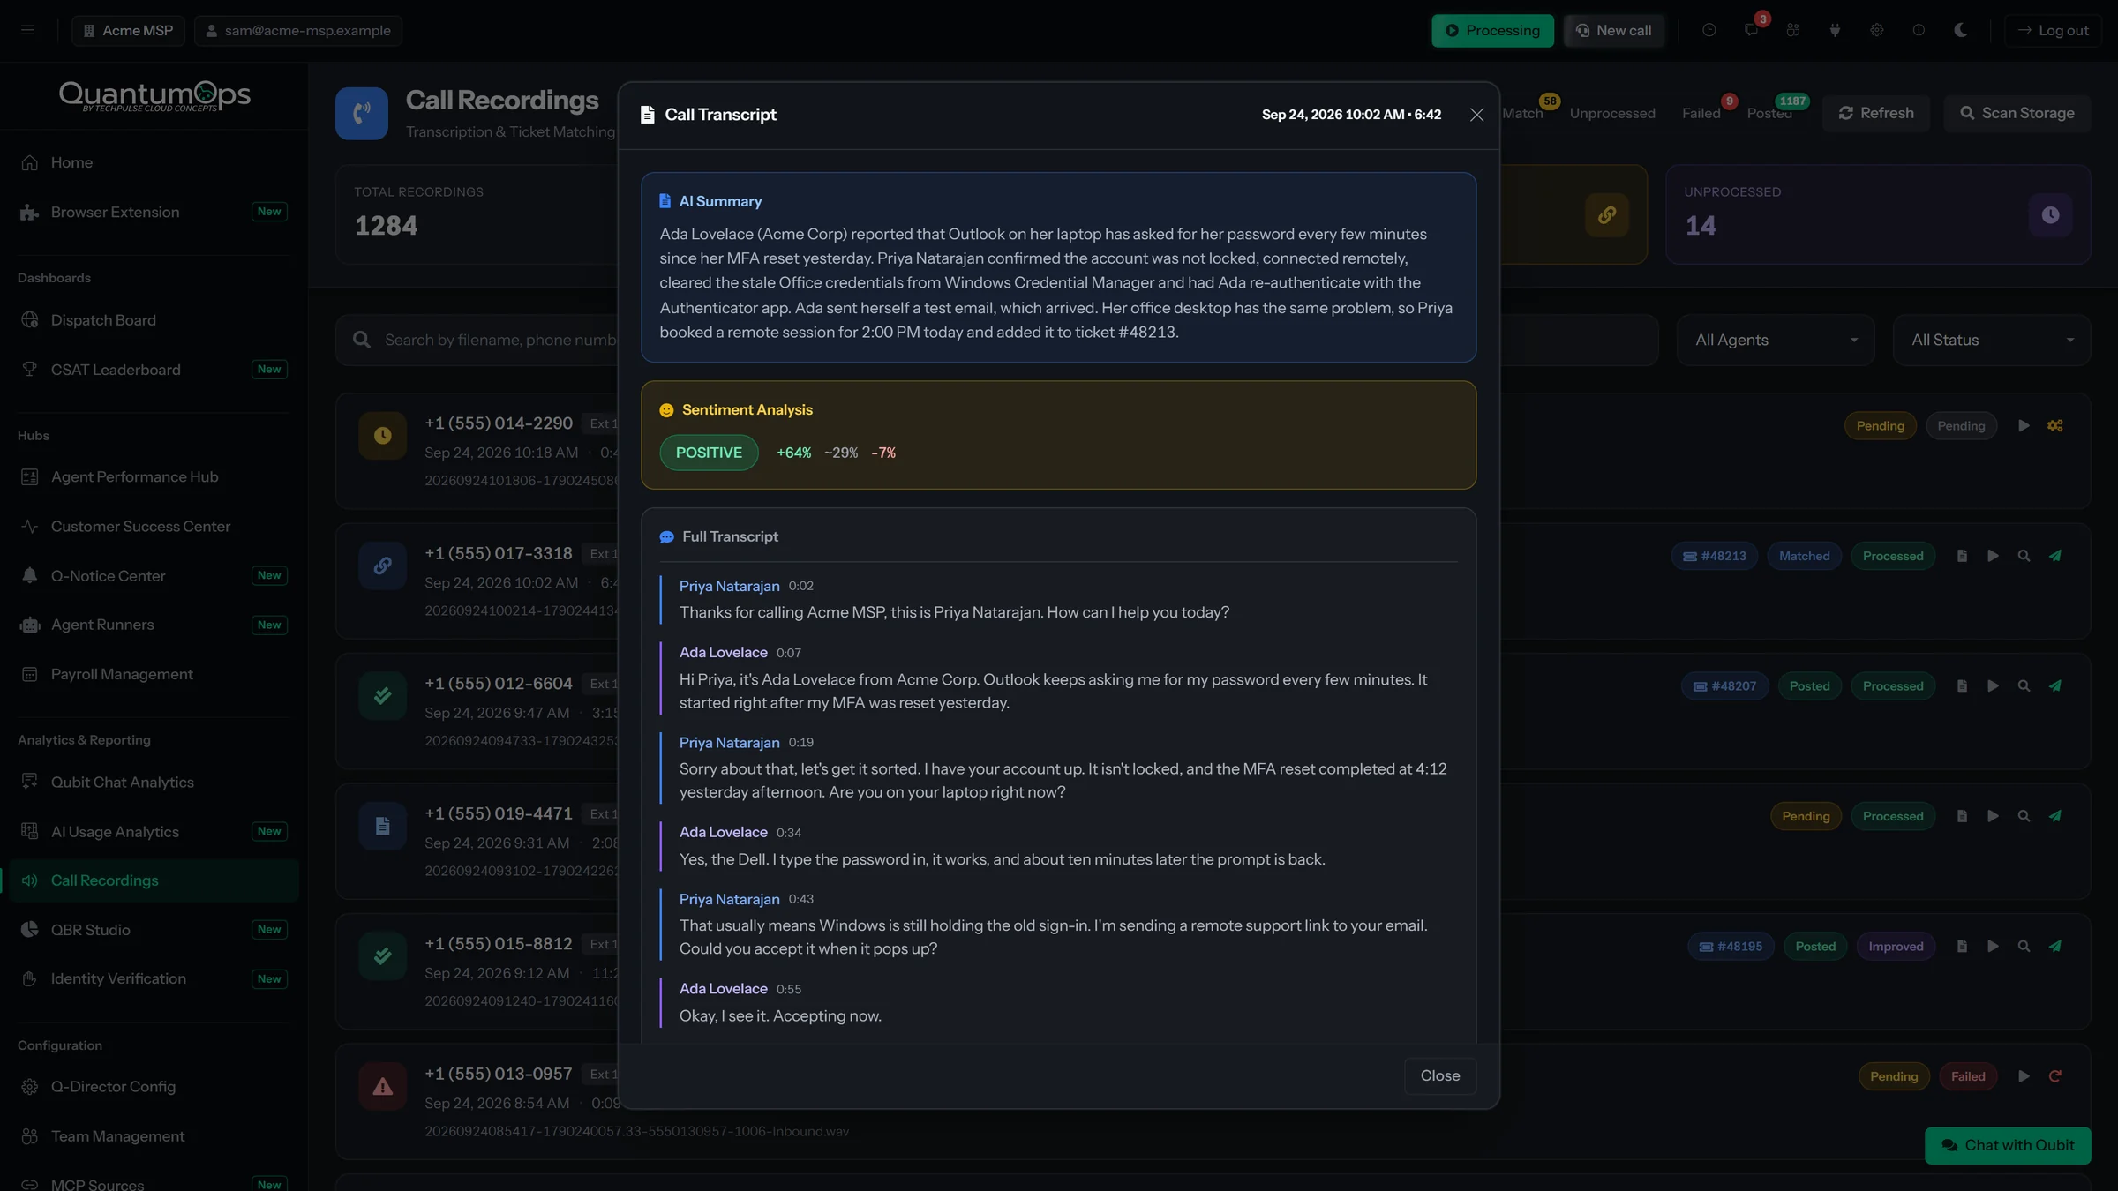Select the Acme MSP tenant selector
This screenshot has height=1191, width=2118.
128,30
